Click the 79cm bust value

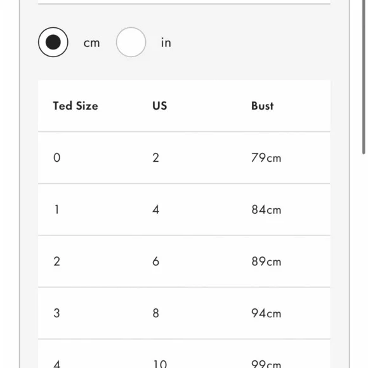click(x=266, y=158)
